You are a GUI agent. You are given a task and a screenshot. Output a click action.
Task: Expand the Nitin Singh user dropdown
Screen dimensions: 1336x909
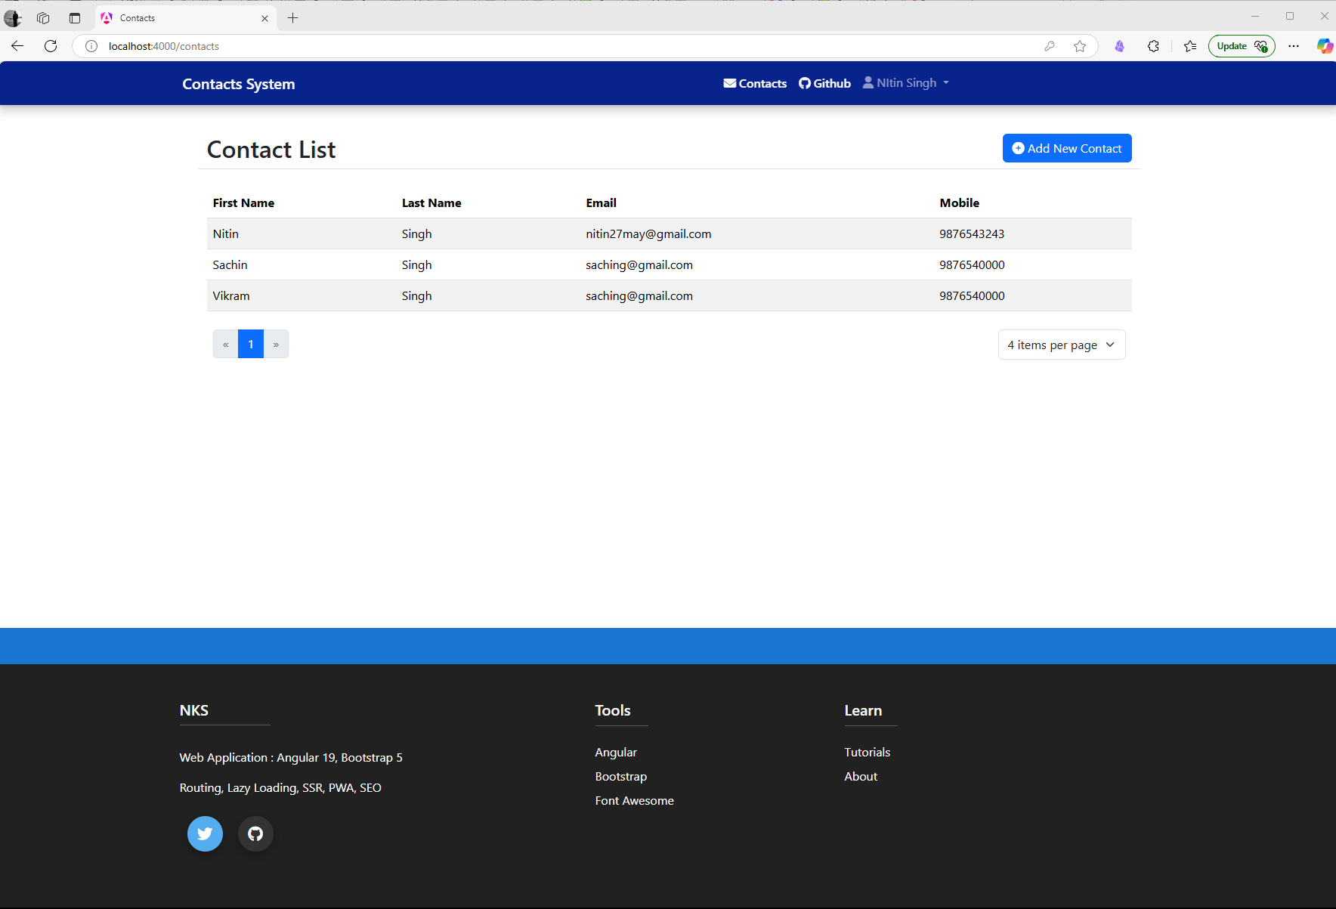pyautogui.click(x=906, y=83)
